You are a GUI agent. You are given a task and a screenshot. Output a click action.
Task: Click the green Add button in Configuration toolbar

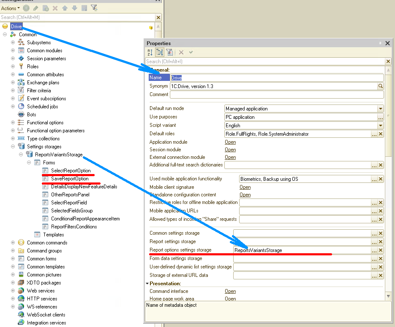click(27, 8)
